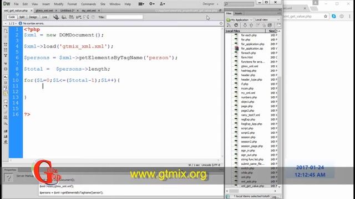Click the W3C validation icon
This screenshot has height=199, width=355.
79,17
